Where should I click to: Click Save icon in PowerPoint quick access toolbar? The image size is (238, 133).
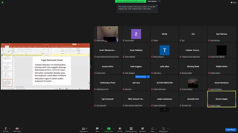(3, 44)
